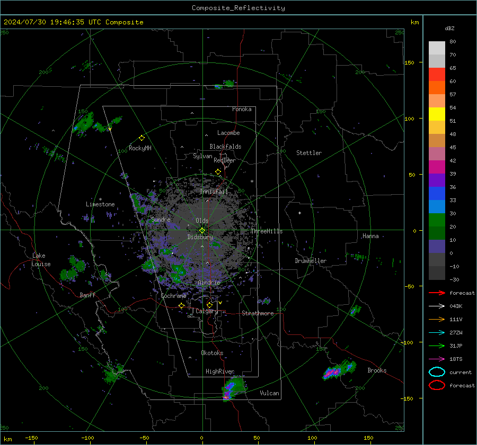Screen dimensions: 477x445
Task: Click the orange 111V arrow icon
Action: tap(436, 319)
